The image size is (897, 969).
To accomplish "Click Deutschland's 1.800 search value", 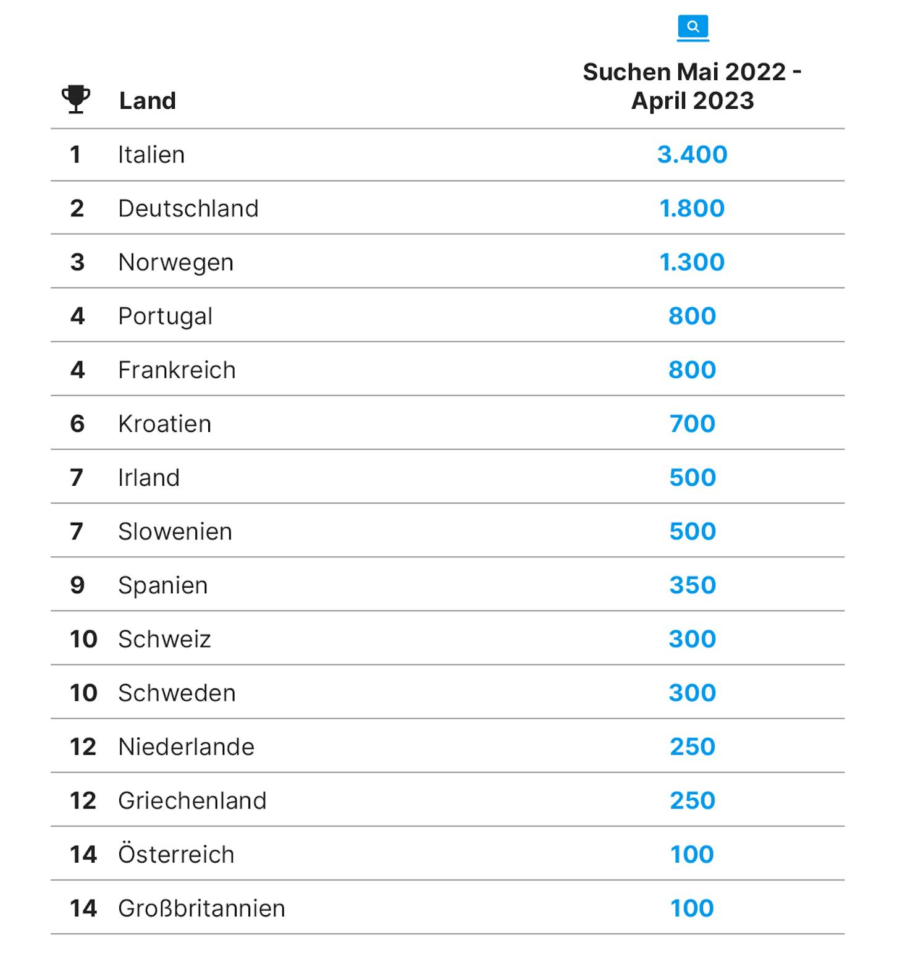I will coord(692,208).
